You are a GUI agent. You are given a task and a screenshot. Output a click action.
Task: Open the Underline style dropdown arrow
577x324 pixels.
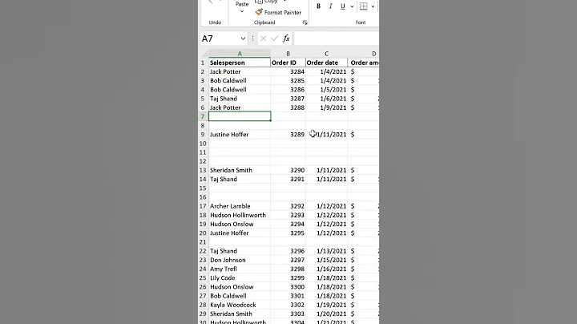tap(352, 6)
